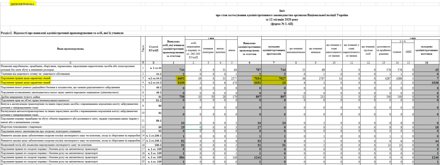
Task: Select the article cell 'ч.1 ст.44-3'
Action: (x=153, y=78)
